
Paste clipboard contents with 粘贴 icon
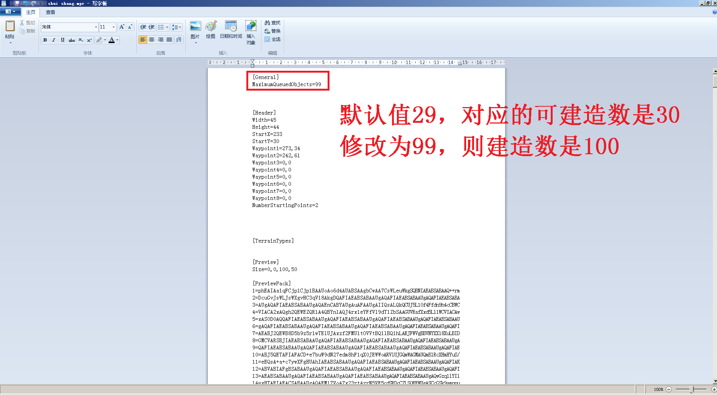(10, 26)
